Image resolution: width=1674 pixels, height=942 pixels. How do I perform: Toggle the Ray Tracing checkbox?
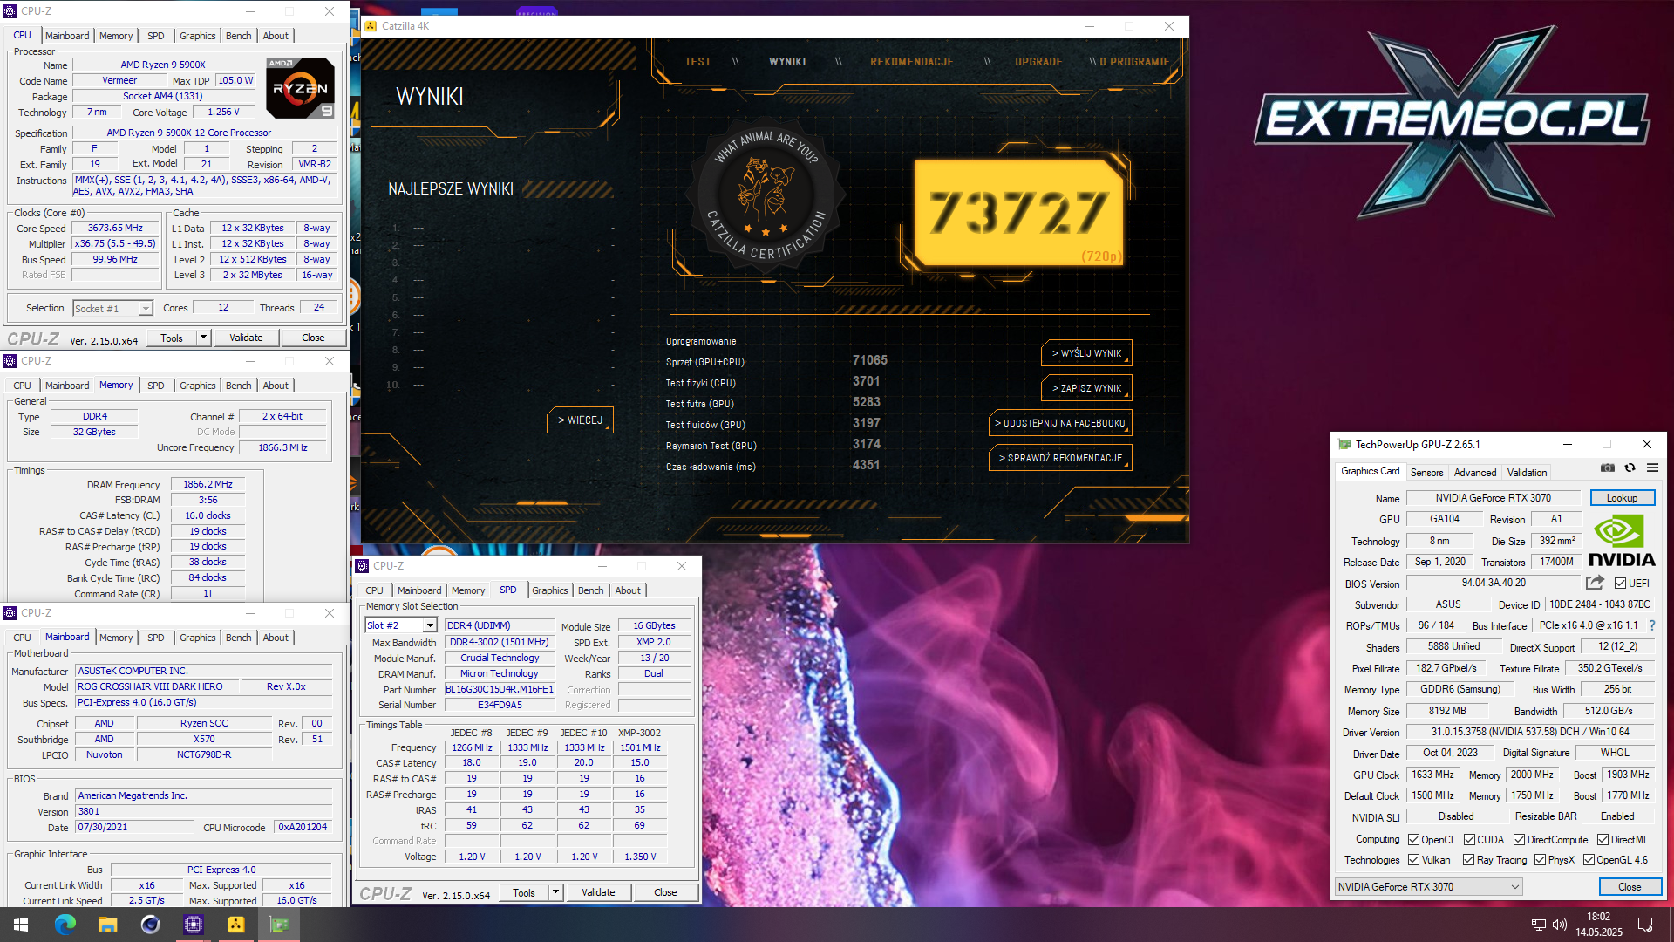tap(1468, 860)
